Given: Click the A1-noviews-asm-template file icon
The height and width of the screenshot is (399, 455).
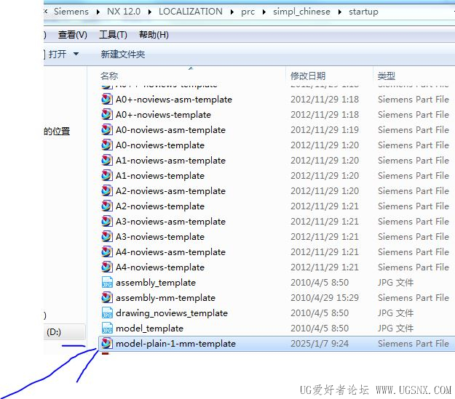Looking at the screenshot, I should tap(107, 161).
